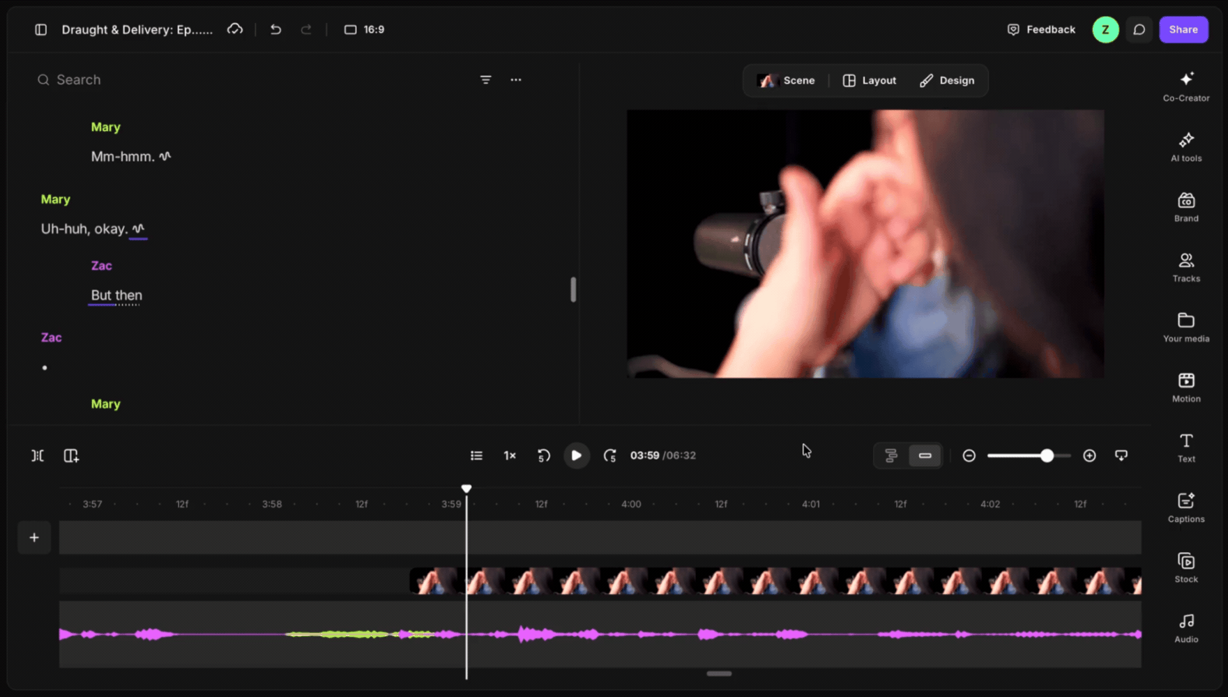Open the transcript more options menu

[515, 79]
